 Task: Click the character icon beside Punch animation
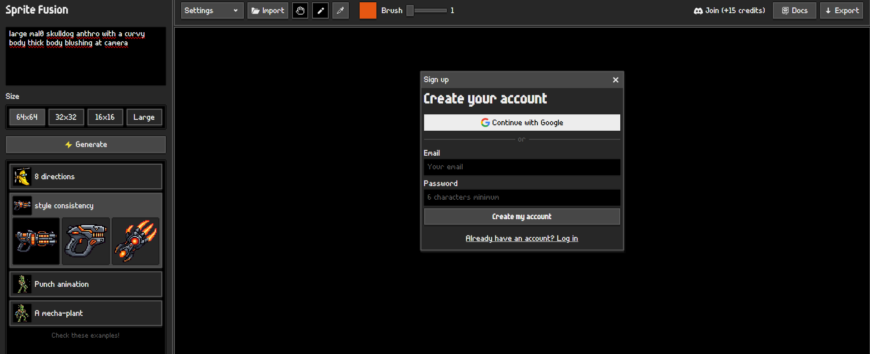point(22,284)
